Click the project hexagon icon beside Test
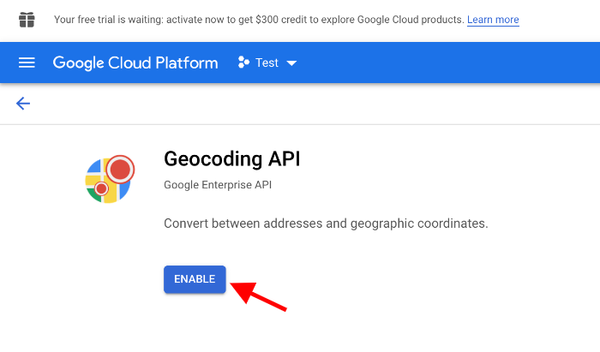 [x=243, y=63]
